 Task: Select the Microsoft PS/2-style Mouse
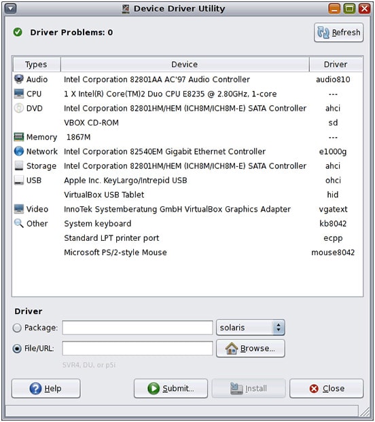115,252
